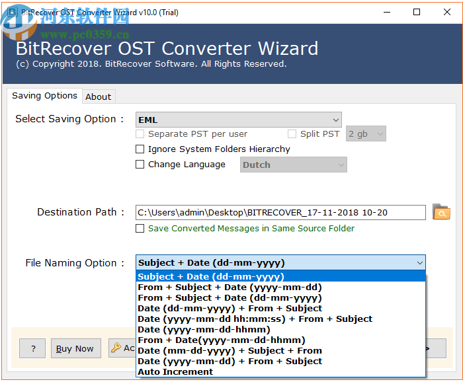Open help with the ? button

click(32, 348)
